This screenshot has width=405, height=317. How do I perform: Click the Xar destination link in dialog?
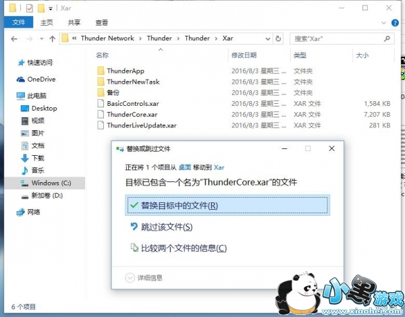219,167
